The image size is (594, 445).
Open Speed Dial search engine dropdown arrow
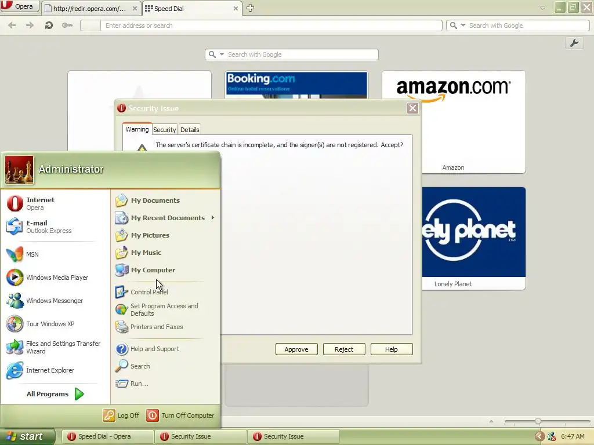222,54
